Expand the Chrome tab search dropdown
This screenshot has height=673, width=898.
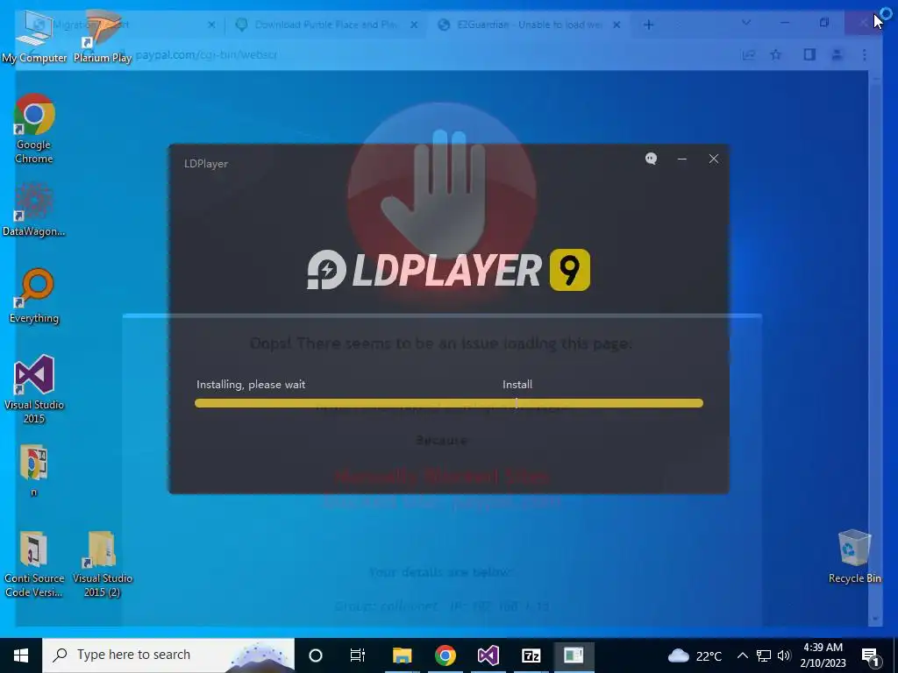pyautogui.click(x=746, y=23)
